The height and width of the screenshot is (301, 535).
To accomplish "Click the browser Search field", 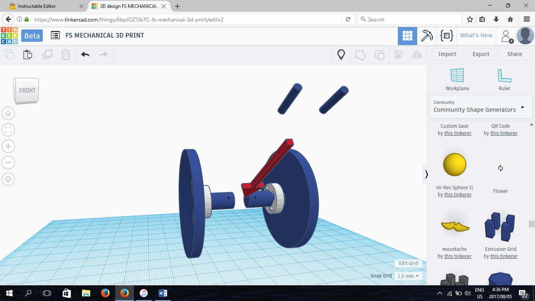I will coord(409,19).
